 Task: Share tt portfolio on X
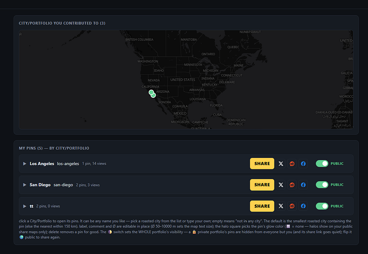281,206
